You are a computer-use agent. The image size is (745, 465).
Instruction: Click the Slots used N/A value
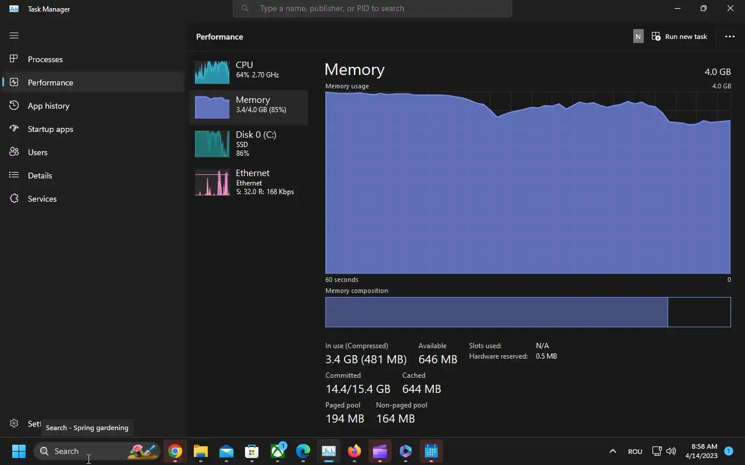point(542,346)
